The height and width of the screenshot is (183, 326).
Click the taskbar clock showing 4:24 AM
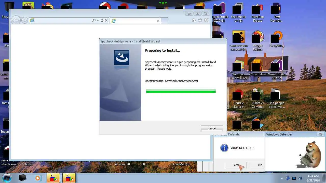click(x=313, y=178)
